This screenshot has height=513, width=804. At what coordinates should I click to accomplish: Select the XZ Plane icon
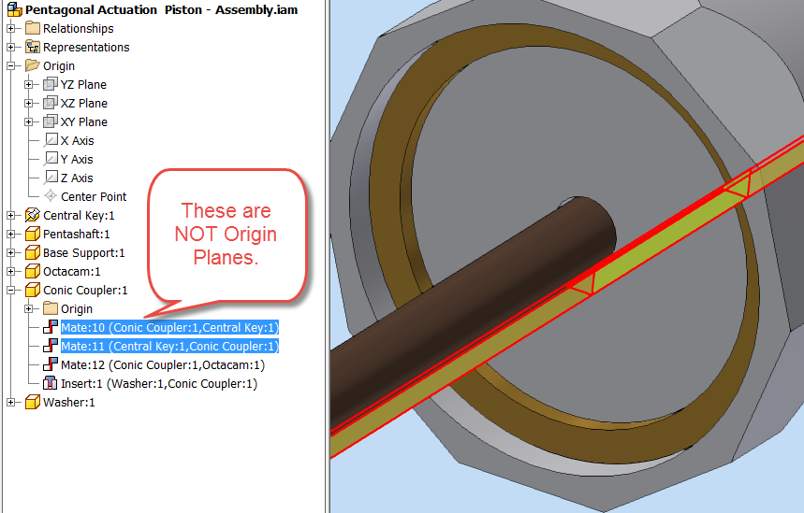pyautogui.click(x=50, y=103)
